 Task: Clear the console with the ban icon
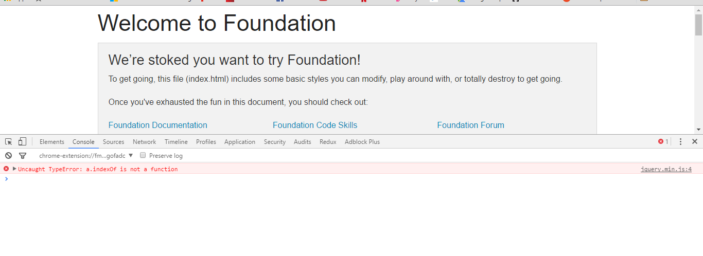(x=9, y=155)
